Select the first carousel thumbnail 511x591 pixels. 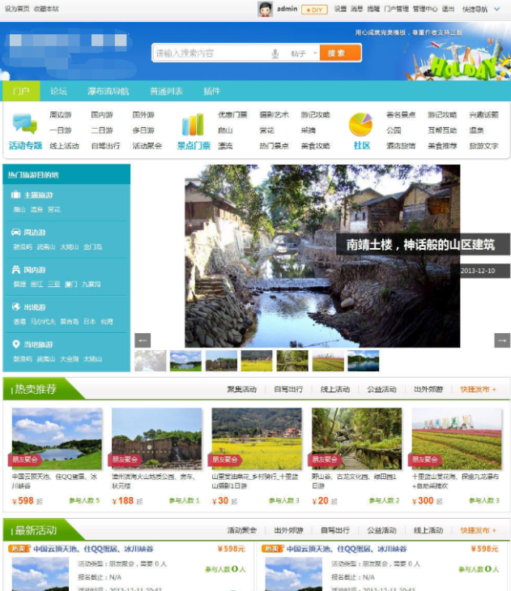[151, 361]
